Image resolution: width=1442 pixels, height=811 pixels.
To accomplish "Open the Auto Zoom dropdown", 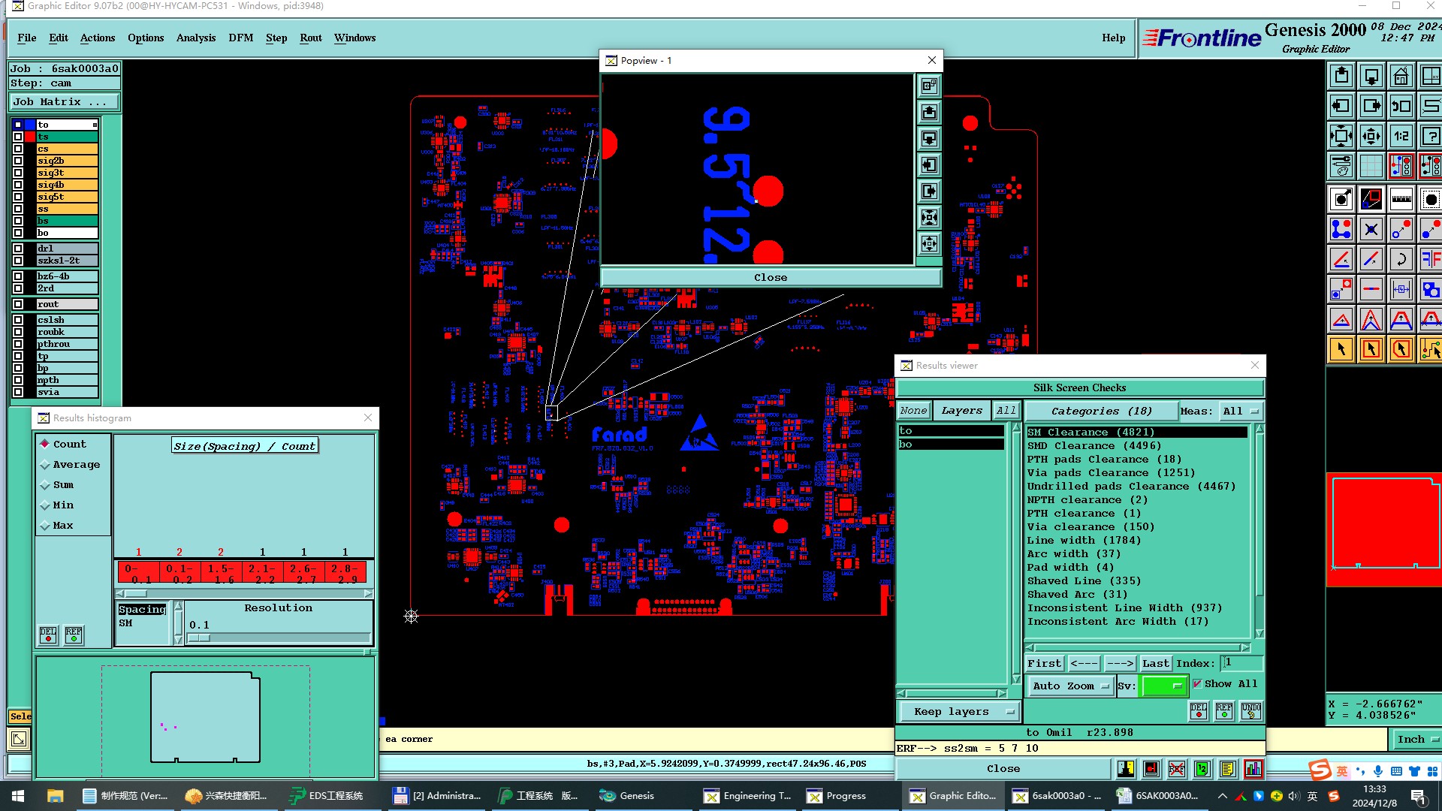I will click(x=1069, y=686).
